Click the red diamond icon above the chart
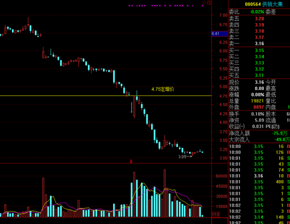Viewport: 290px width, 224px height. [204, 2]
